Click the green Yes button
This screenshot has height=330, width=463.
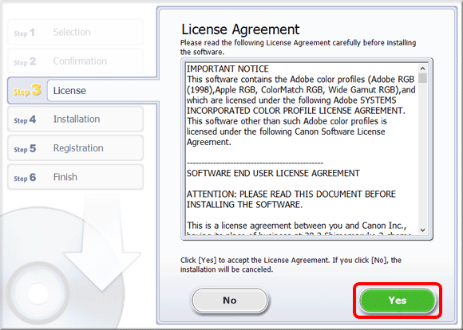(398, 301)
